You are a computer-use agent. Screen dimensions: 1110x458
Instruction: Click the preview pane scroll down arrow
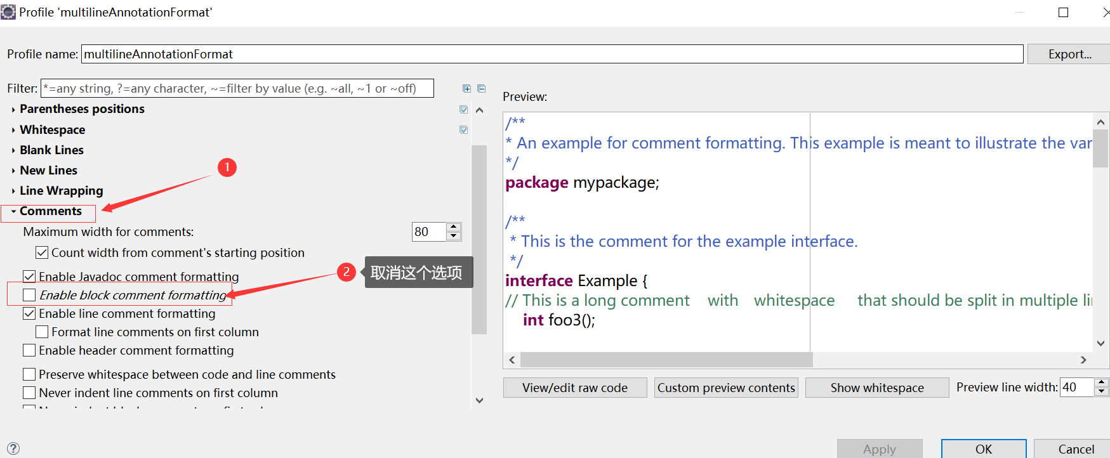pos(1100,343)
